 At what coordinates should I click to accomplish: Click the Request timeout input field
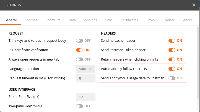[x=86, y=78]
